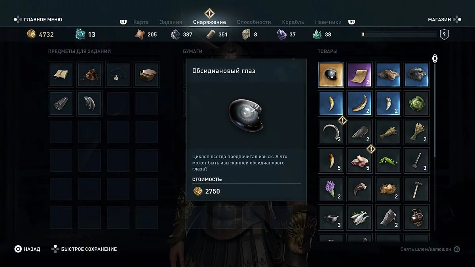475x267 pixels.
Task: Select the purple scroll item in goods
Action: click(x=359, y=75)
